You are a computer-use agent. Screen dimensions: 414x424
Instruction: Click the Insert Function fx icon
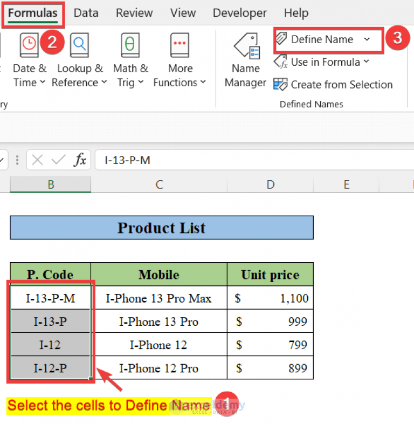pos(80,160)
